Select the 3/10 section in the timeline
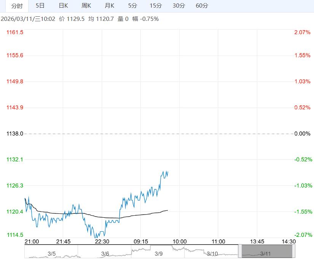 212,254
